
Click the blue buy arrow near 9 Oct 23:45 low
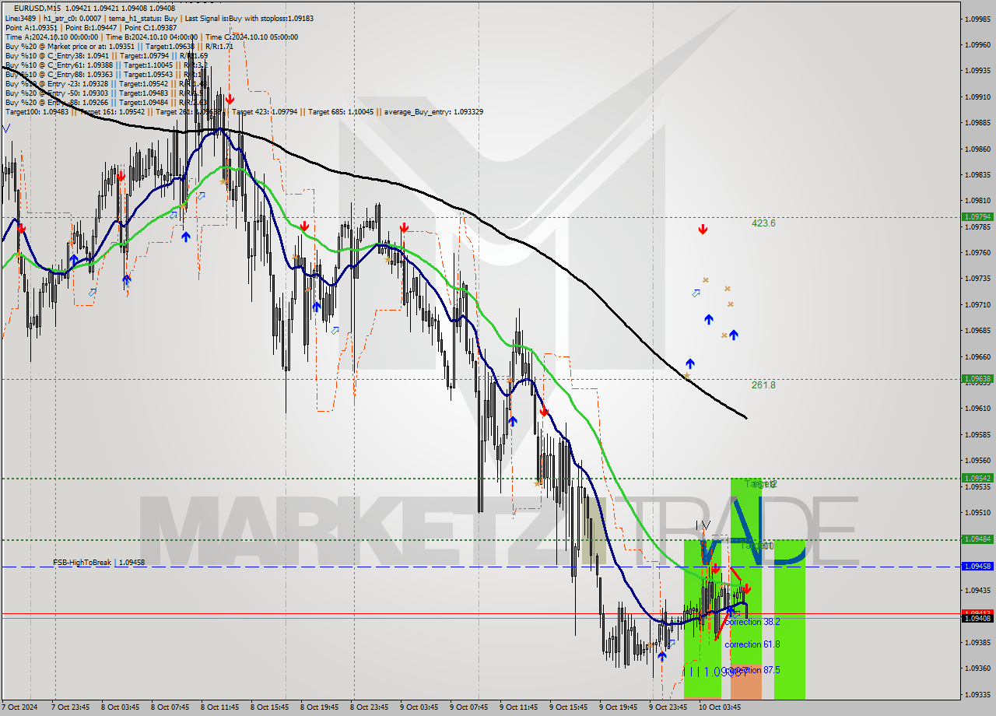click(661, 656)
